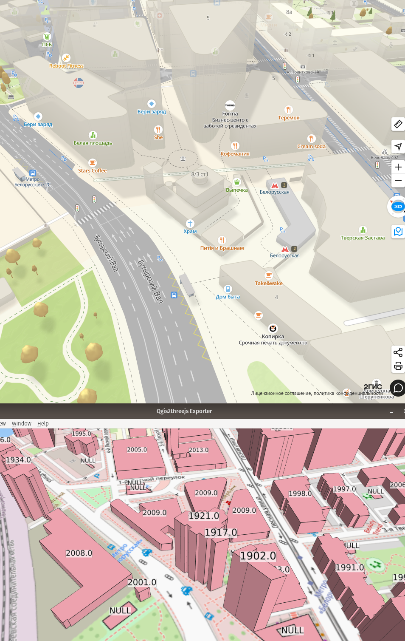Screen dimensions: 405x641
Task: Click the Бери заряд marker beside She
Action: (151, 104)
